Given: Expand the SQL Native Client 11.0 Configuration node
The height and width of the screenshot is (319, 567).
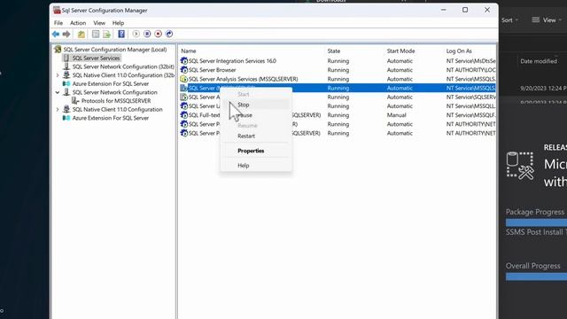Looking at the screenshot, I should [58, 109].
